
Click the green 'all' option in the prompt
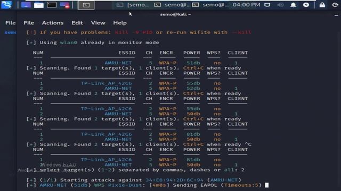coord(229,170)
